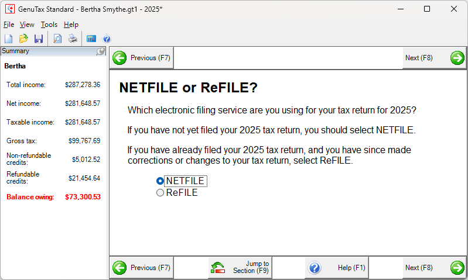The width and height of the screenshot is (468, 280).
Task: Click the blue help question mark toolbar icon
Action: (107, 39)
